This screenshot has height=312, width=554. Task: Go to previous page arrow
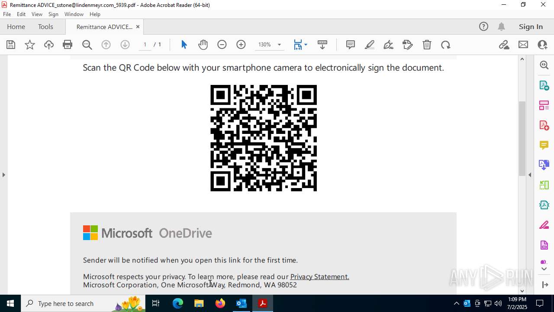[x=106, y=45]
